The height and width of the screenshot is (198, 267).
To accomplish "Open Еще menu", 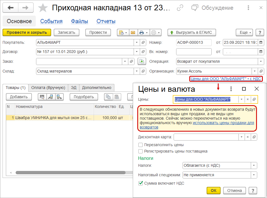I will [x=244, y=32].
